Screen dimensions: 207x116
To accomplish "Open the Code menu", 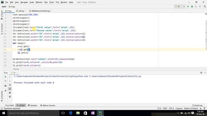I will click(32, 2).
